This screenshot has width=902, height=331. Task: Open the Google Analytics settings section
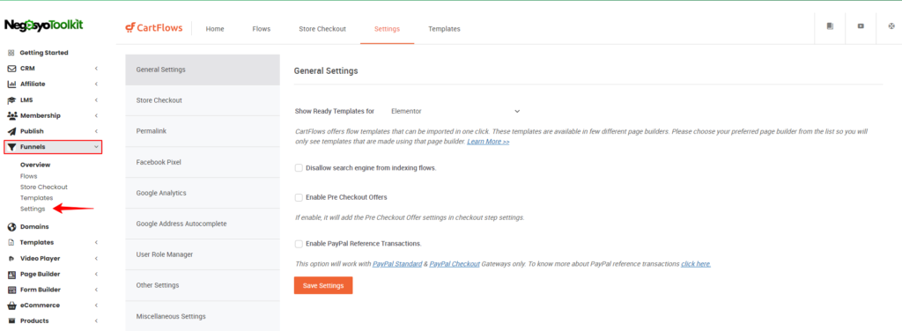click(x=203, y=193)
